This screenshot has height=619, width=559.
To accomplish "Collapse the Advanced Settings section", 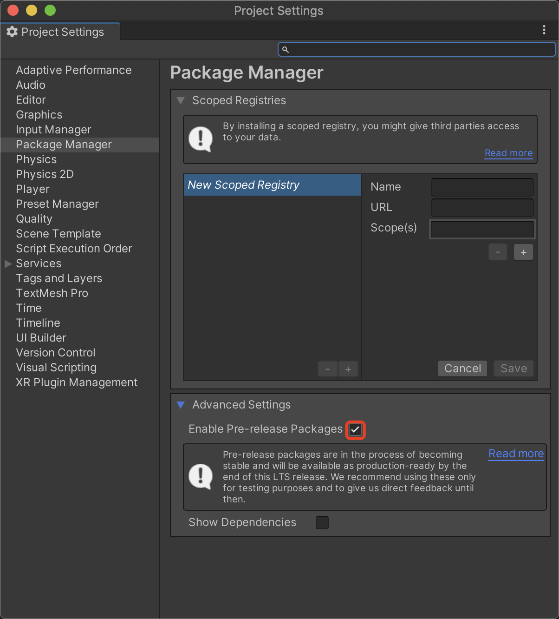I will point(181,405).
